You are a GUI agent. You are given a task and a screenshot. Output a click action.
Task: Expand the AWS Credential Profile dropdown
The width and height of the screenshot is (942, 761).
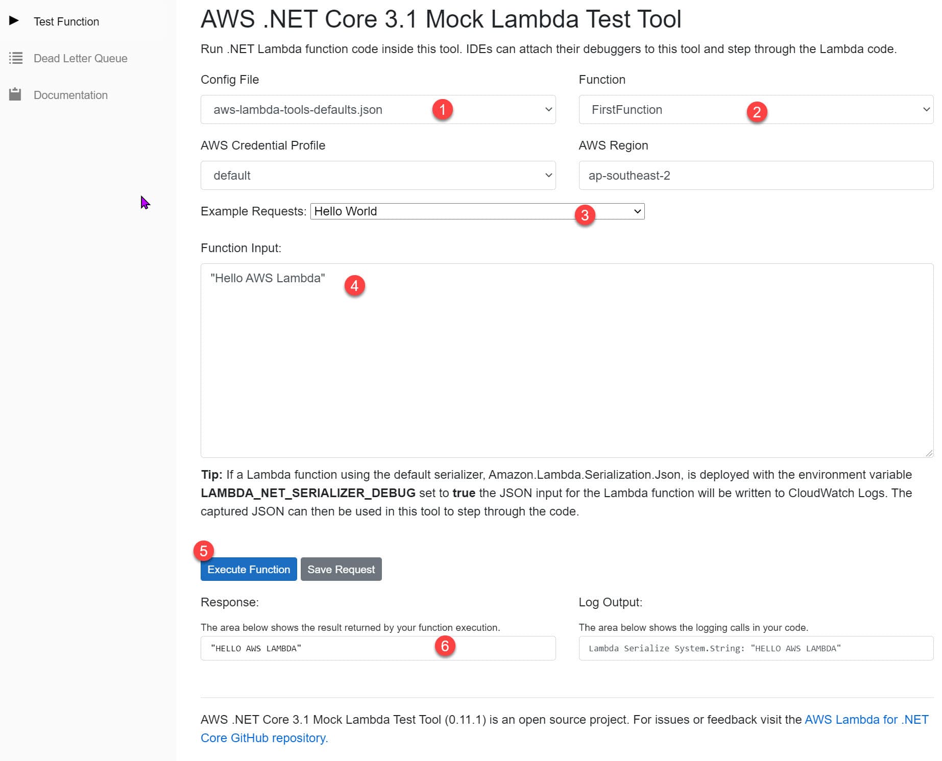click(x=378, y=176)
